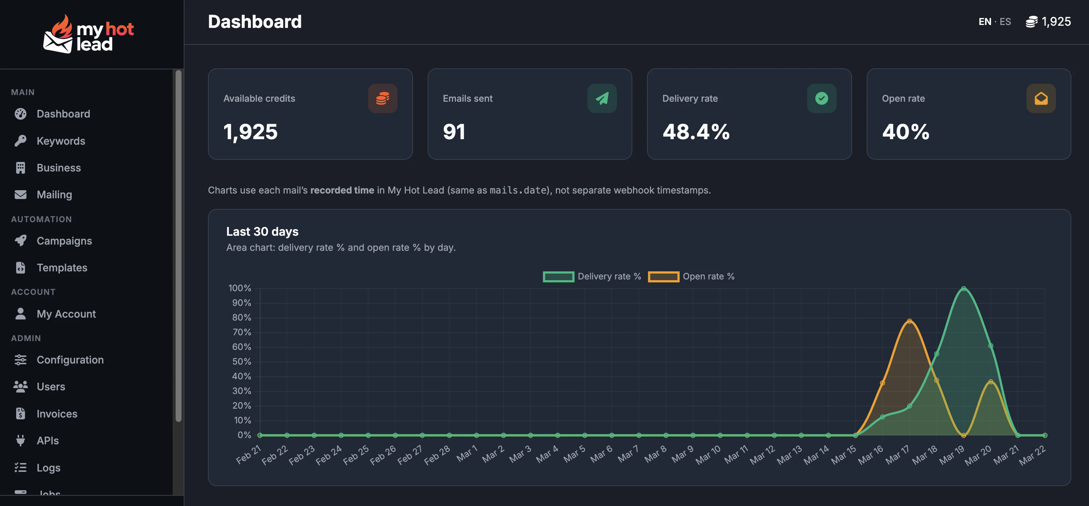Image resolution: width=1089 pixels, height=506 pixels.
Task: Open the Templates section
Action: (x=62, y=268)
